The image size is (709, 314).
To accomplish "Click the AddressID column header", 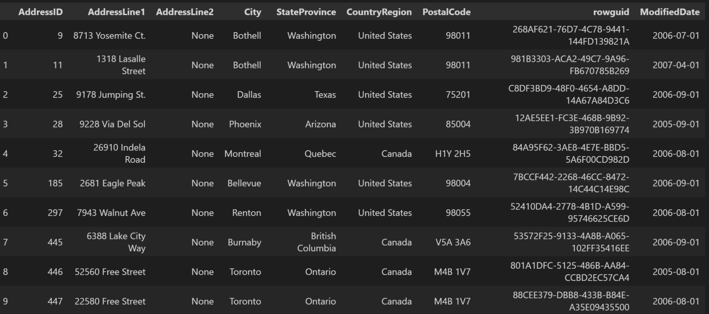I will [x=40, y=12].
